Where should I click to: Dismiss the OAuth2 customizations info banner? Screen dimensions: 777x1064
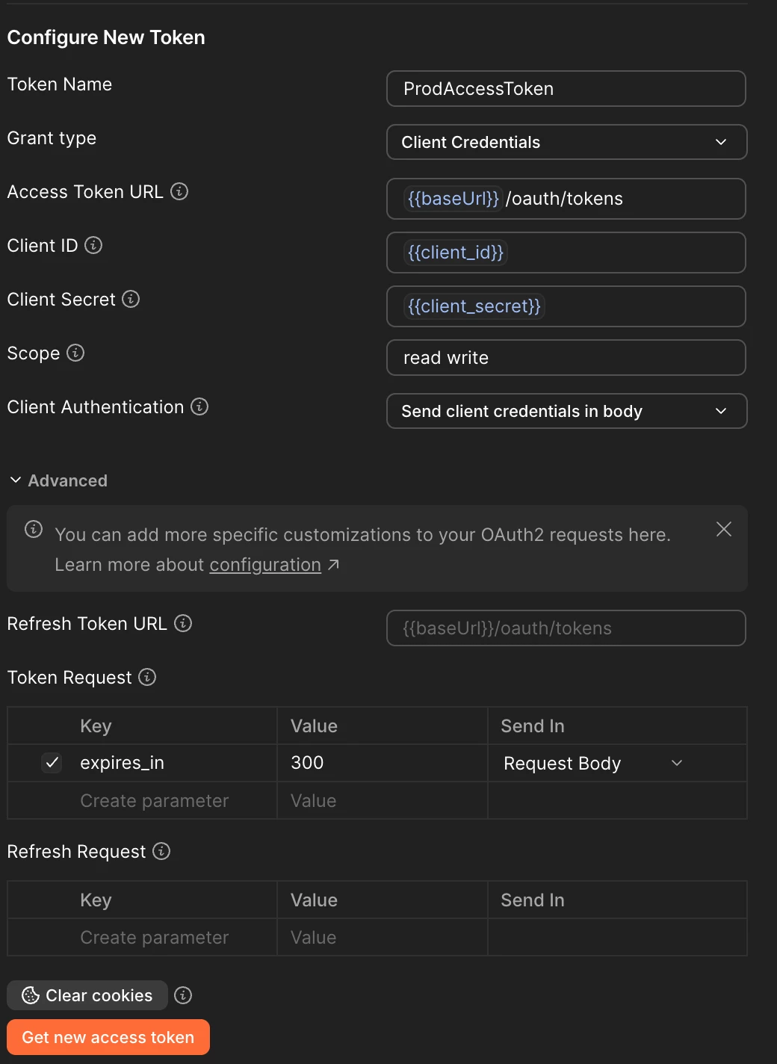pyautogui.click(x=724, y=529)
